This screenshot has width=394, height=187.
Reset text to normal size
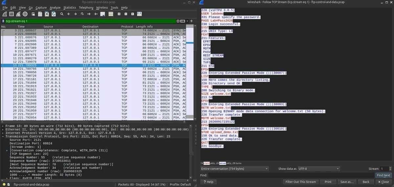[x=132, y=14]
